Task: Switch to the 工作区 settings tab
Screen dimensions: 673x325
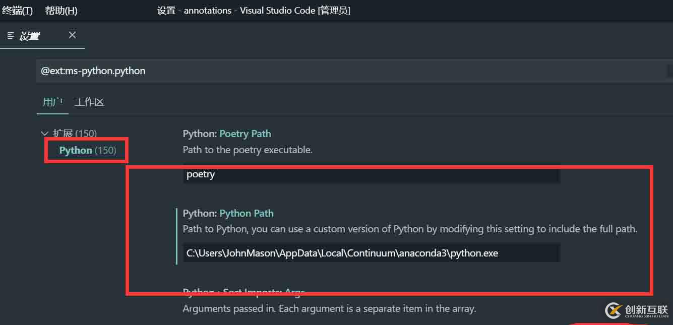Action: pos(89,102)
